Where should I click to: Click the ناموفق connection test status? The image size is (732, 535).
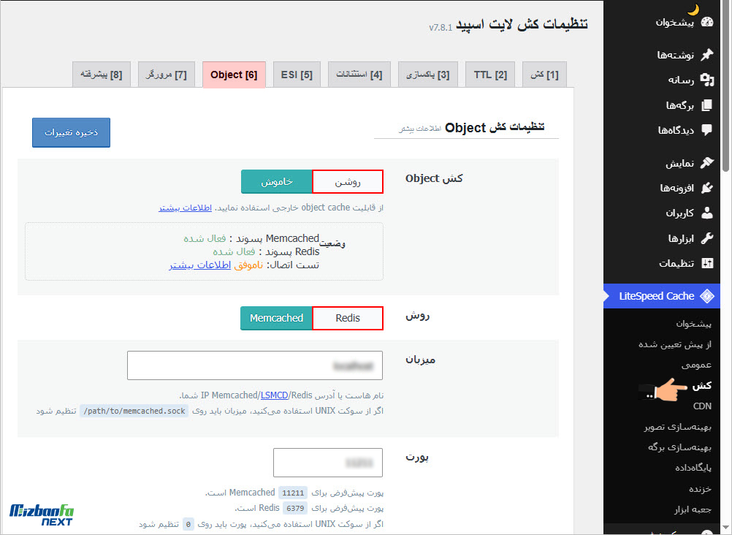248,265
